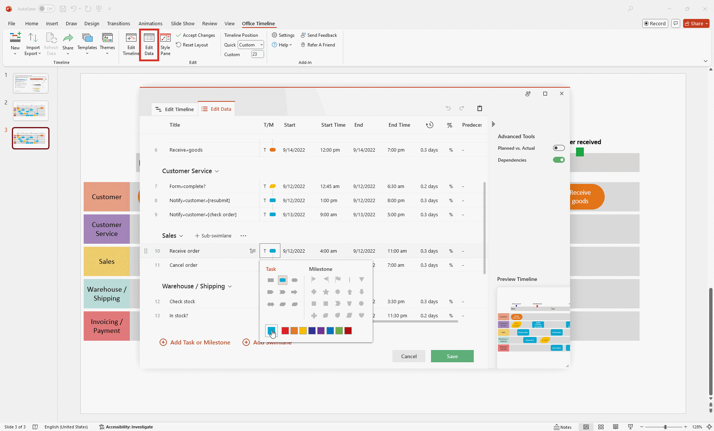This screenshot has height=431, width=714.
Task: Disable the Dependencies toggle
Action: (x=559, y=160)
